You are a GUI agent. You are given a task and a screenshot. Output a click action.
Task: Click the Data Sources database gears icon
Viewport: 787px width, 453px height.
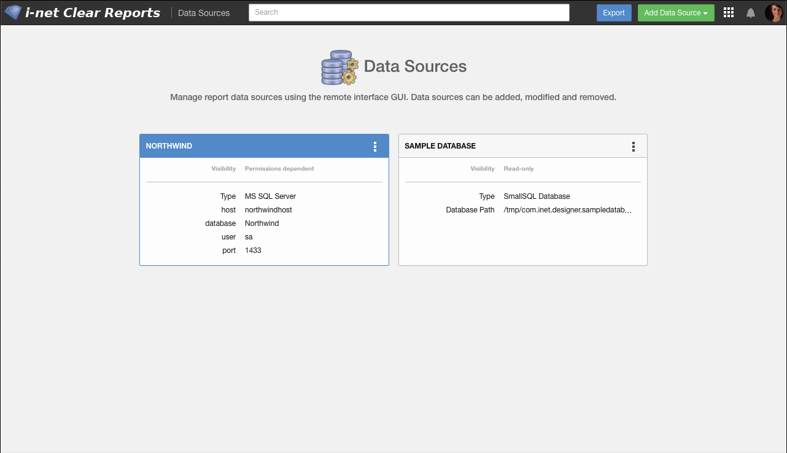[x=339, y=68]
